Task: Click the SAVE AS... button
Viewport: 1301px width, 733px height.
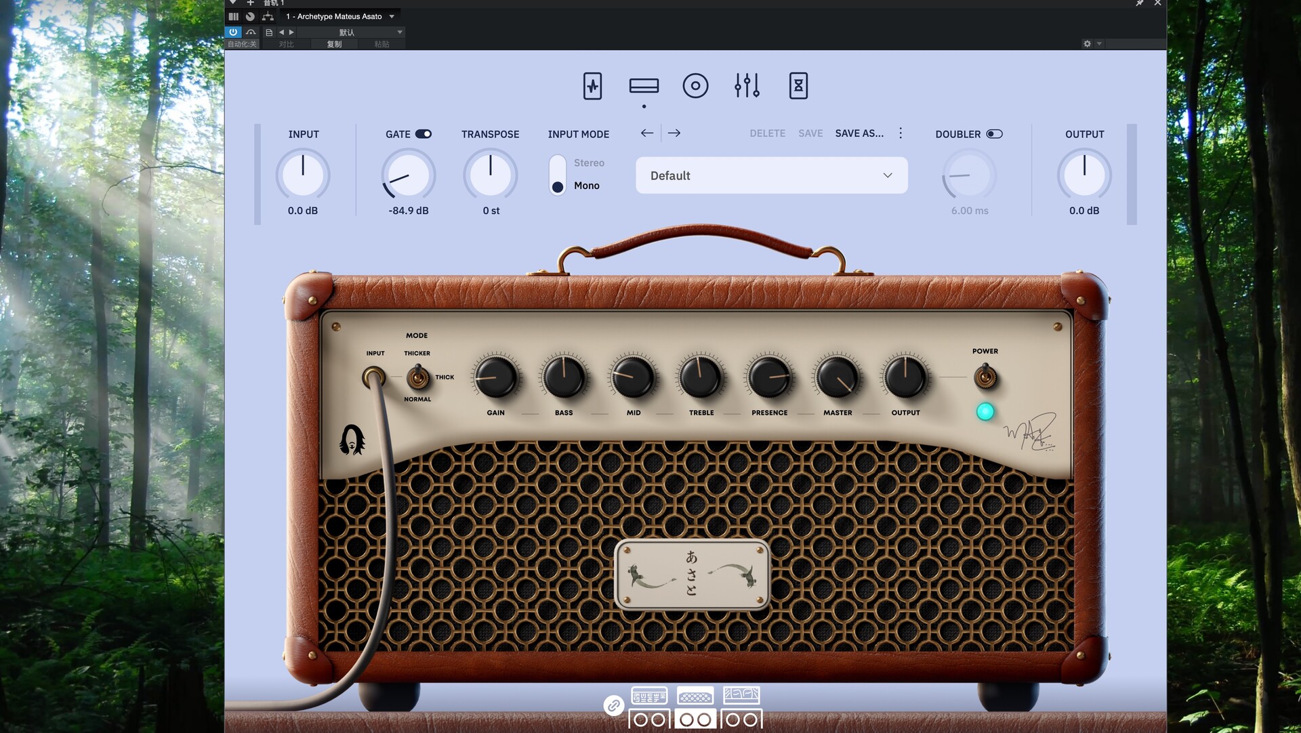Action: (x=859, y=133)
